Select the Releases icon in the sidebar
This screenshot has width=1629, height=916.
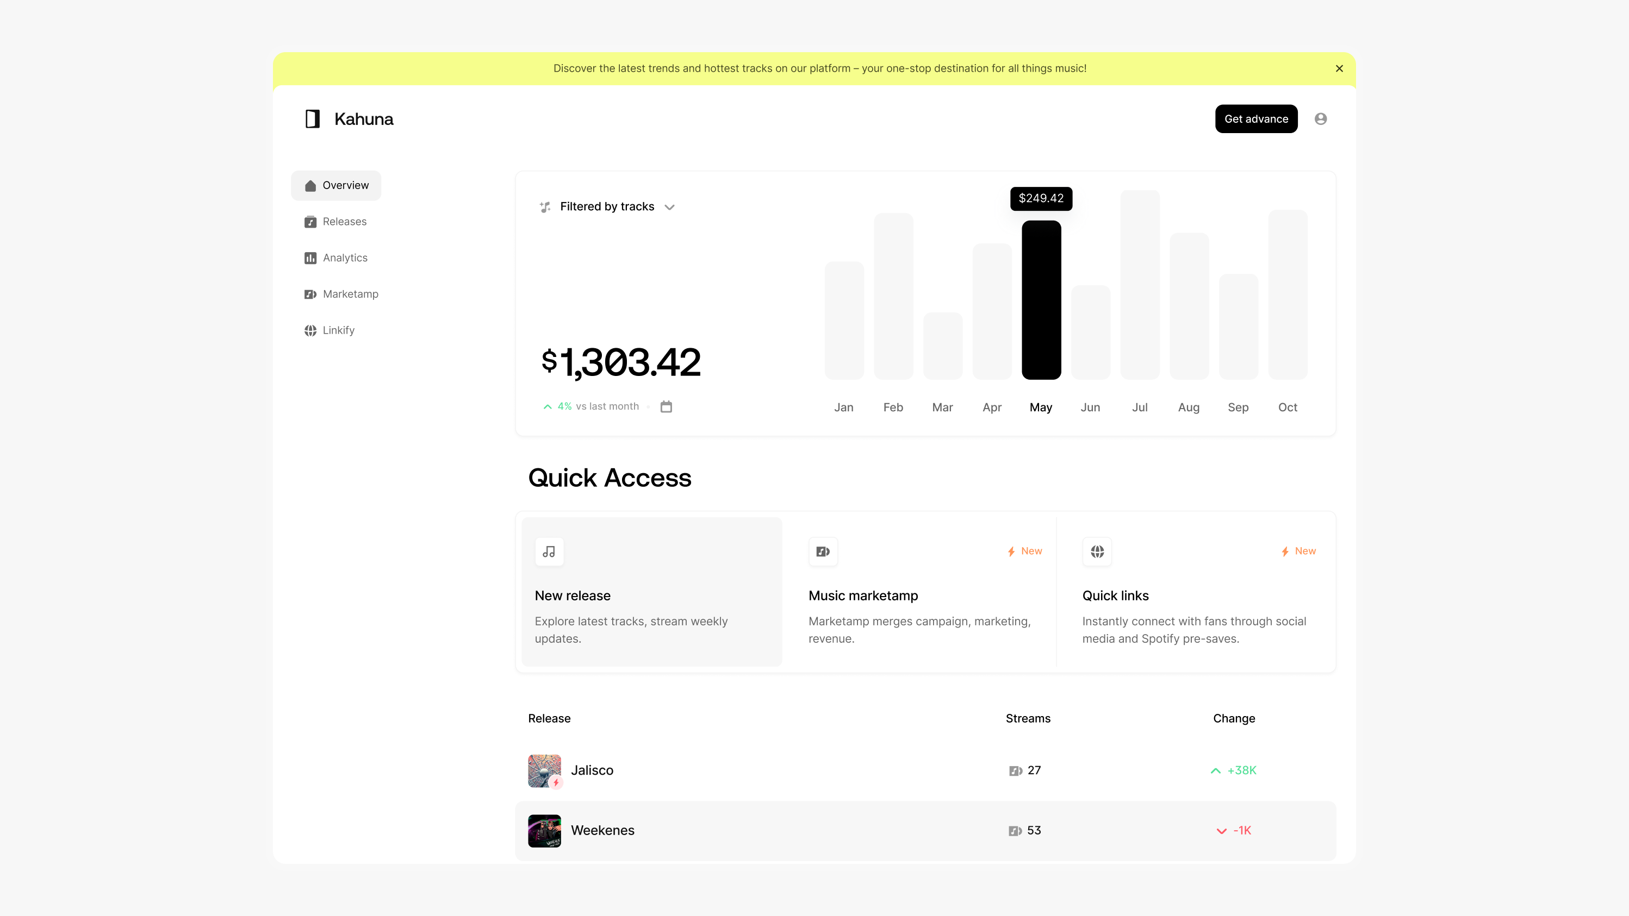(x=310, y=221)
